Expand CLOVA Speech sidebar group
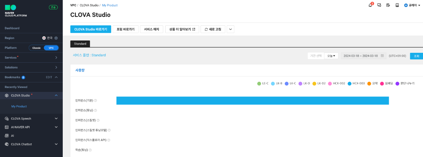423x157 pixels. pyautogui.click(x=56, y=119)
